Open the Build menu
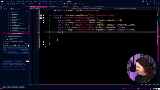This screenshot has height=90, width=160. pos(23,1)
